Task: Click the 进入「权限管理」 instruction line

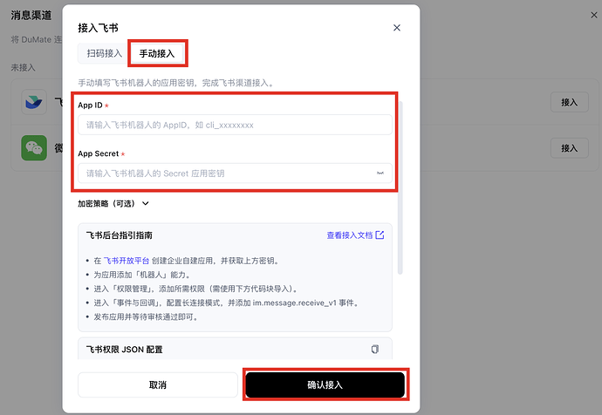Action: tap(195, 289)
